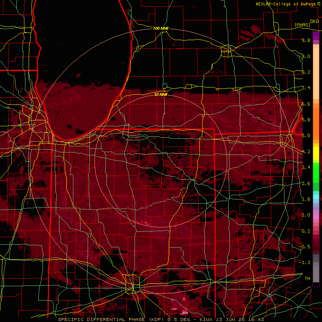Click the 9.8 value on the color scale
Image resolution: width=322 pixels, height=322 pixels.
tap(306, 40)
